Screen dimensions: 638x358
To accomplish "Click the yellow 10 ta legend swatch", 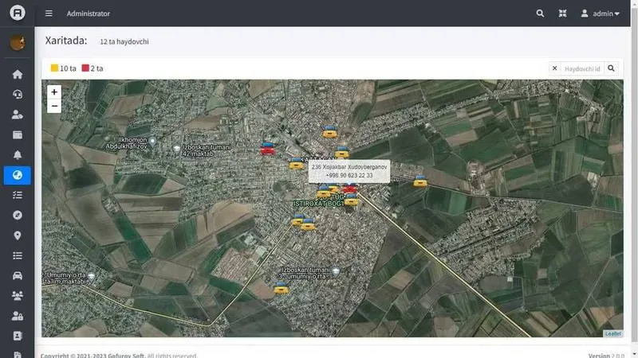I will pos(54,68).
